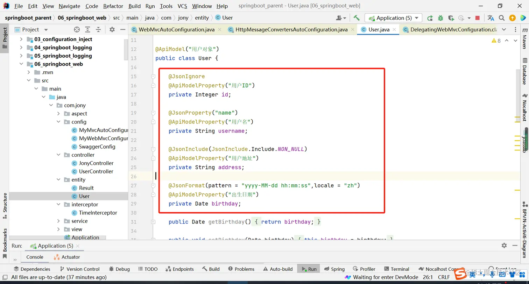Screen dimensions: 529x284
Task: Start debugging with the bug icon
Action: pyautogui.click(x=440, y=18)
